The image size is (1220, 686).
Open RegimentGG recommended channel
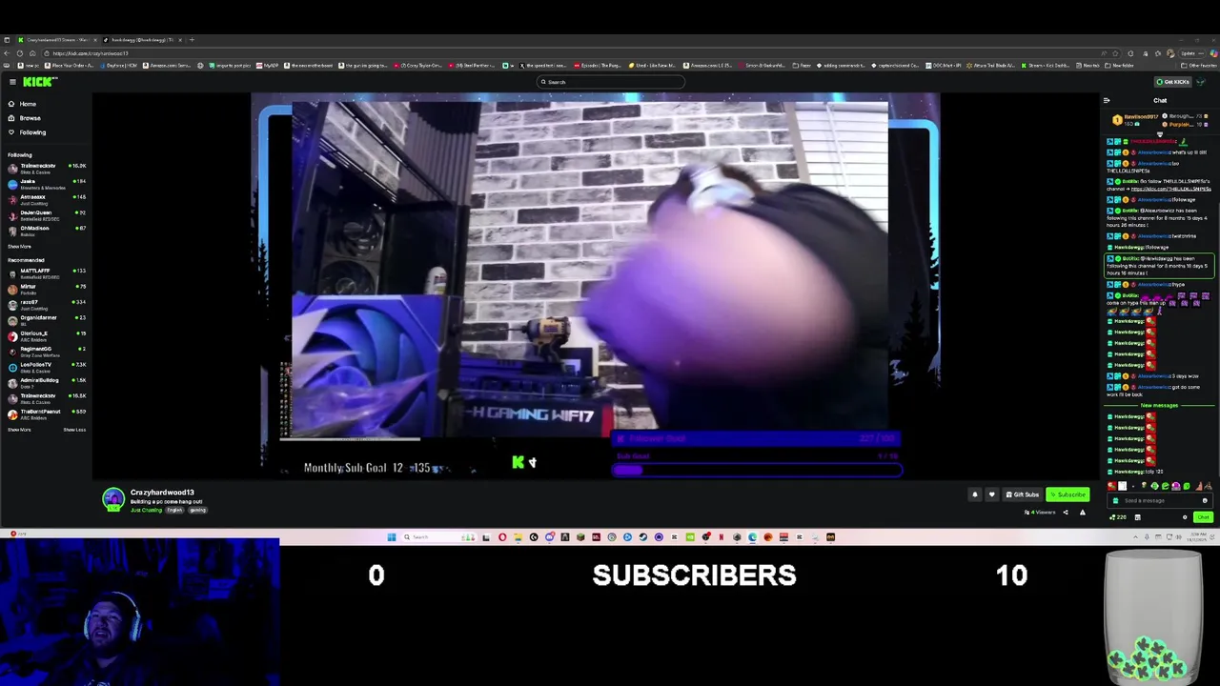(46, 351)
